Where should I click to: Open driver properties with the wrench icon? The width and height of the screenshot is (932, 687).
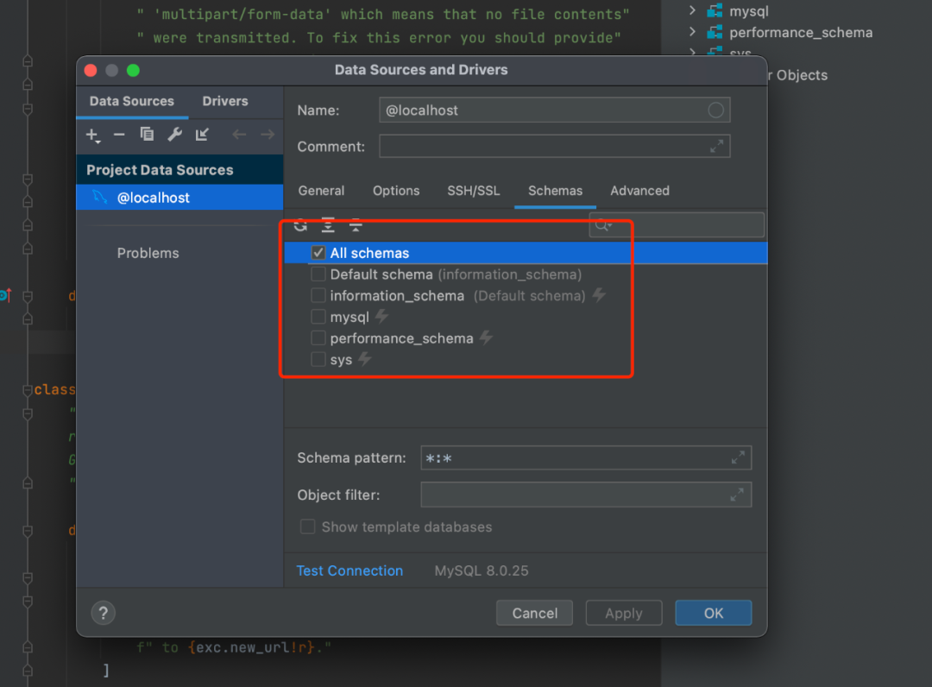(174, 135)
